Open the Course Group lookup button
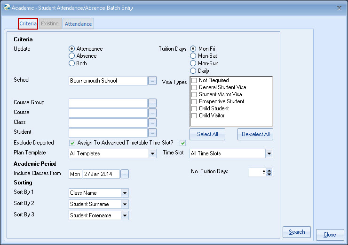The image size is (348, 245). tap(152, 103)
